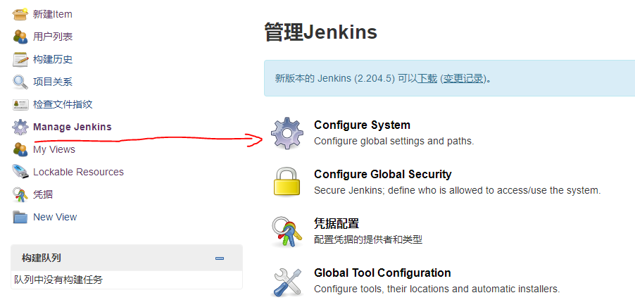The height and width of the screenshot is (300, 635).
Task: Open Configure System title link
Action: coord(362,125)
